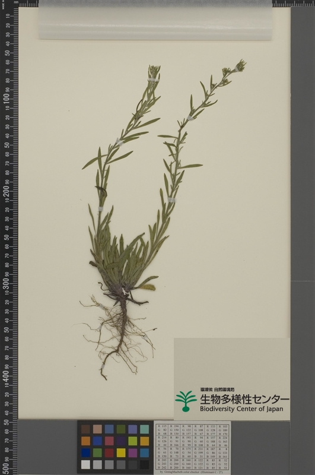Click the 'R 231 G 199 B 31' table cell
The image size is (315, 475).
coord(199,452)
